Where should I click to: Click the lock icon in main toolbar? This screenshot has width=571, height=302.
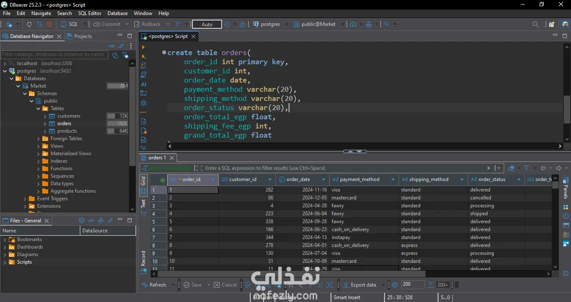(x=242, y=24)
